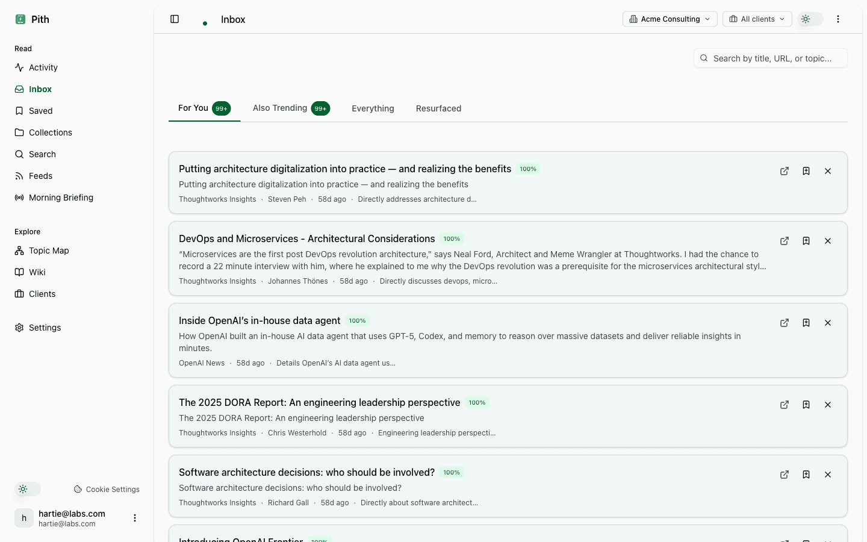
Task: Open Collections in the sidebar
Action: click(77, 132)
